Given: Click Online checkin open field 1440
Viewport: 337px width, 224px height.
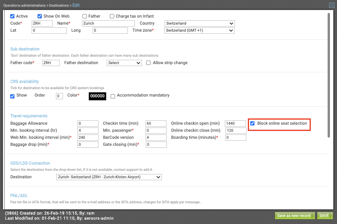Looking at the screenshot, I should tap(235, 124).
